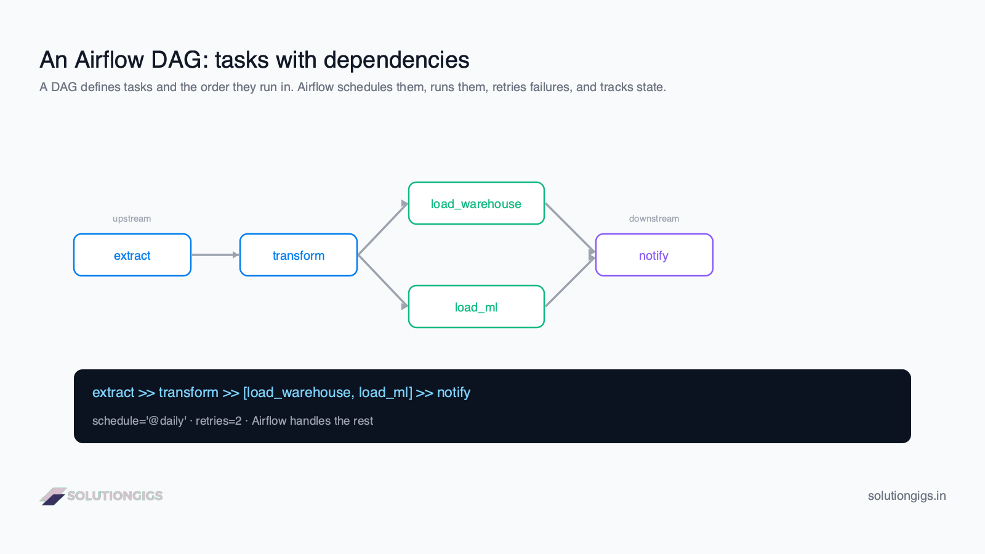This screenshot has height=554, width=985.
Task: Click the slide title 'An Airflow DAG: tasks with dependencies'
Action: (254, 60)
